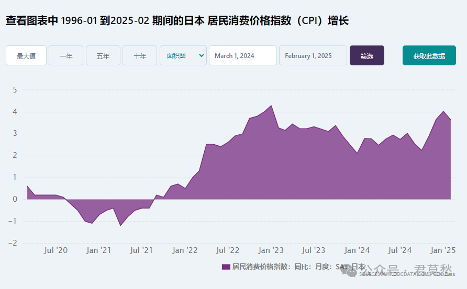The image size is (467, 289).
Task: Select the 五年 time range
Action: coord(103,55)
